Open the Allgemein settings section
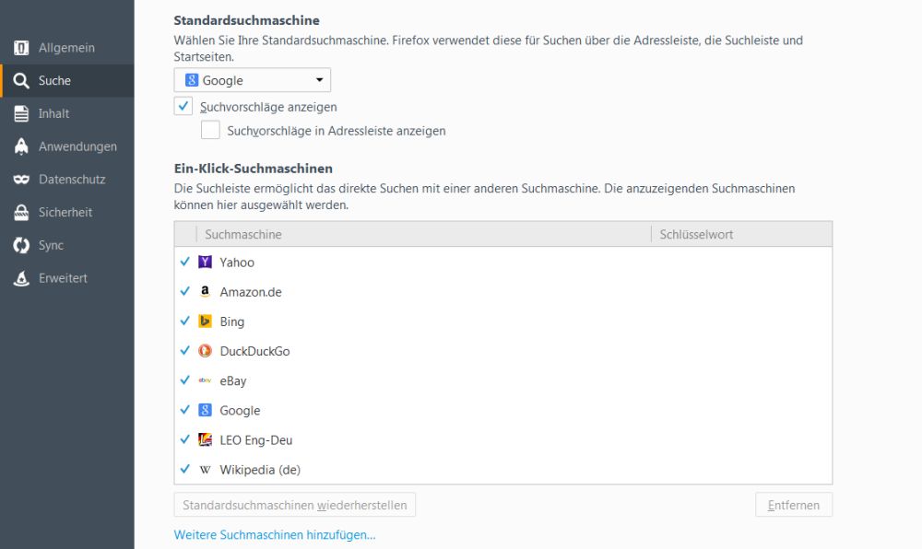The image size is (922, 549). coord(66,48)
